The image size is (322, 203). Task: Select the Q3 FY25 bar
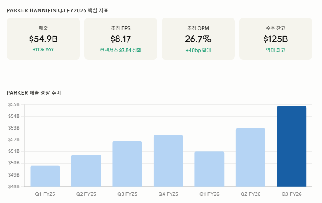(x=127, y=164)
